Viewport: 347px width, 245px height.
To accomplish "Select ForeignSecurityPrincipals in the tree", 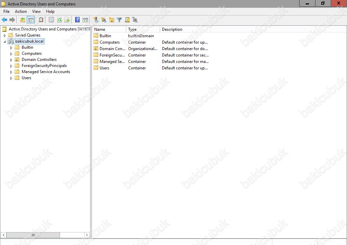I will click(x=44, y=66).
